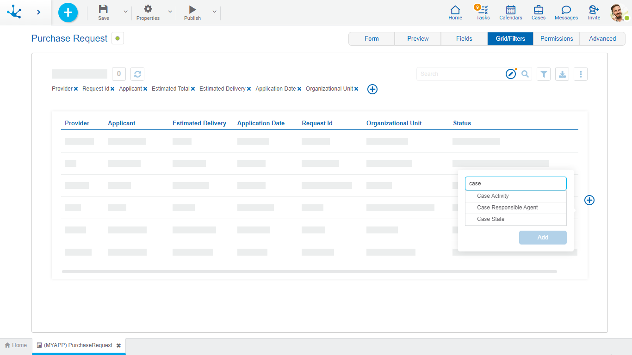Click the filter funnel icon
Viewport: 632px width, 355px height.
click(544, 74)
